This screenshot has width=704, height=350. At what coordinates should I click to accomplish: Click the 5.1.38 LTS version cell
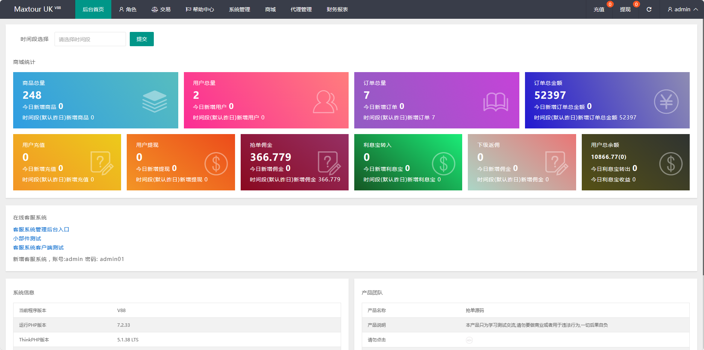(x=128, y=340)
